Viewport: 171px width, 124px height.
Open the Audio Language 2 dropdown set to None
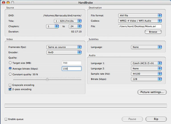(x=146, y=69)
